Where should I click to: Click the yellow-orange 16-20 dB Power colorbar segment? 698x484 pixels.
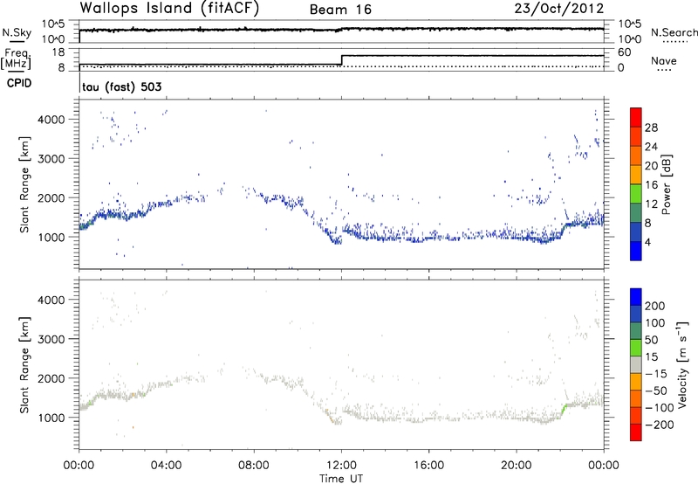(636, 174)
